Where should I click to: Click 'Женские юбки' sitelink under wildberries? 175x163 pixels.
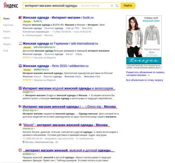click(92, 77)
